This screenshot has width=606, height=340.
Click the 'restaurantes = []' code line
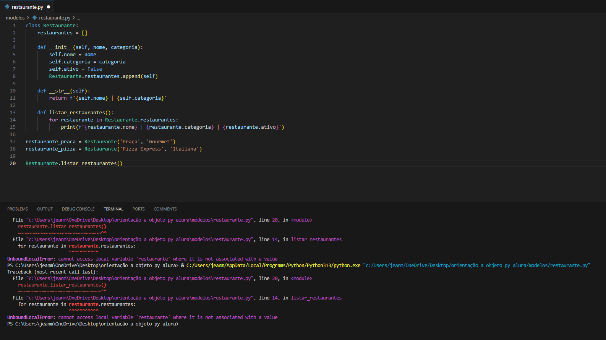pyautogui.click(x=62, y=33)
